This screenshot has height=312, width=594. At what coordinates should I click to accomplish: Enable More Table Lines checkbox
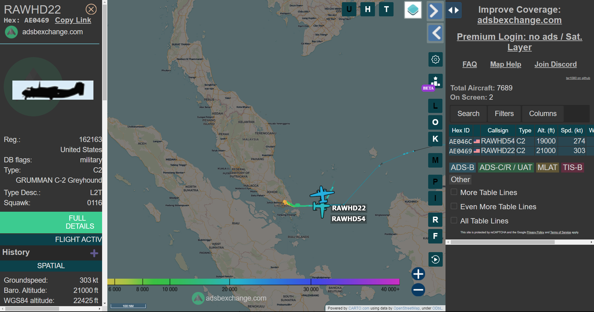tap(454, 192)
